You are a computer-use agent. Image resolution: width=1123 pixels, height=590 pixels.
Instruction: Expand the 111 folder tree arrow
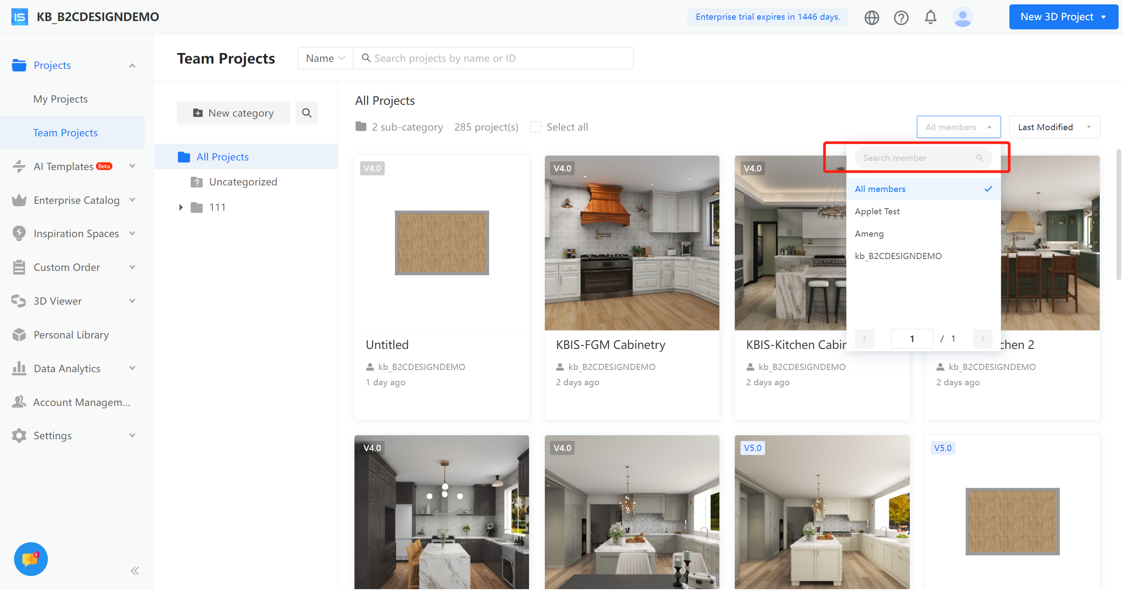pyautogui.click(x=181, y=207)
